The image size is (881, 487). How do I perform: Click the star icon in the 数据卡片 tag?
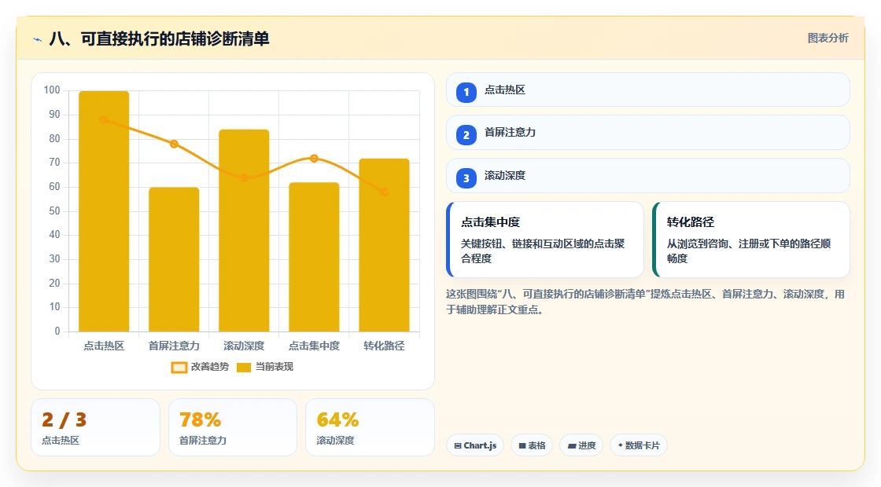coord(621,445)
